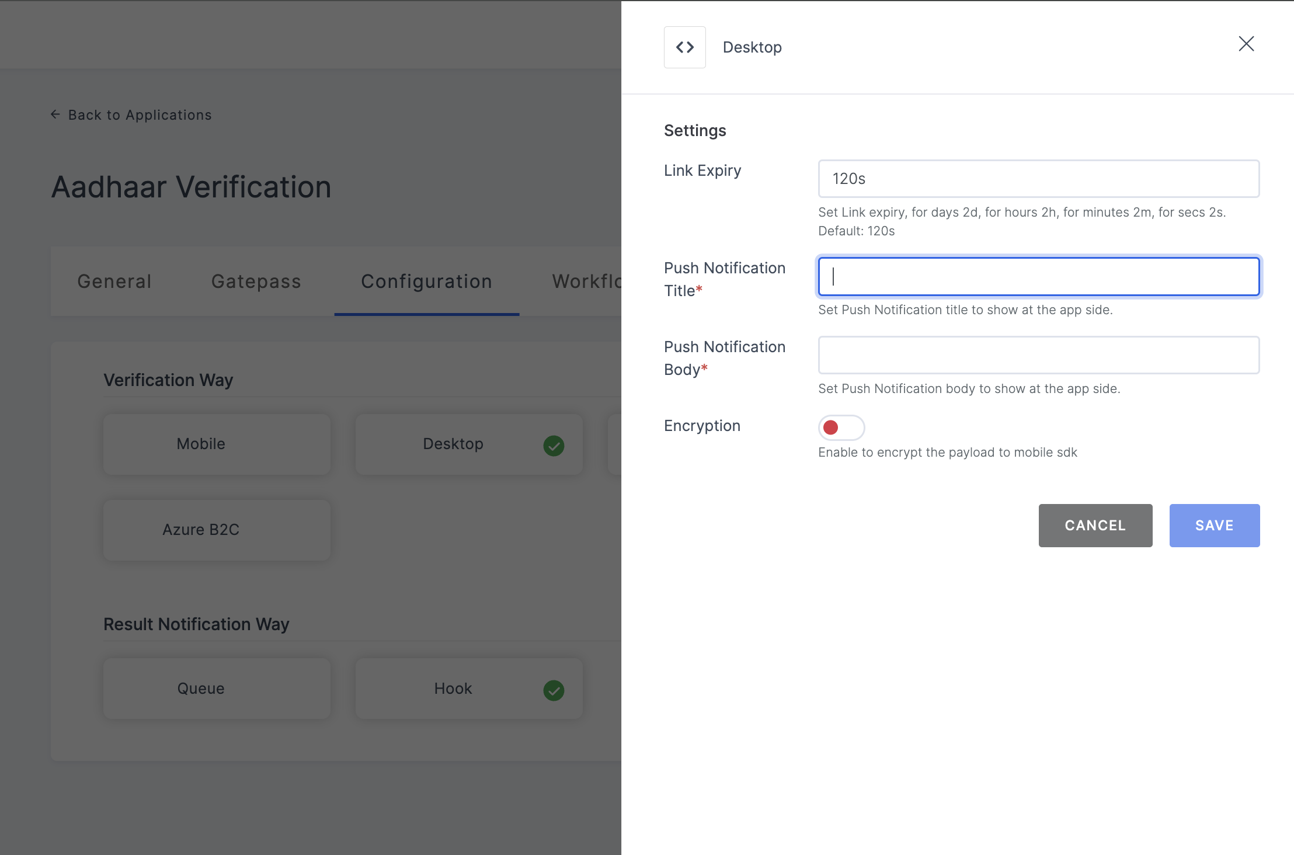This screenshot has height=855, width=1294.
Task: Select Desktop verification way card
Action: click(469, 444)
